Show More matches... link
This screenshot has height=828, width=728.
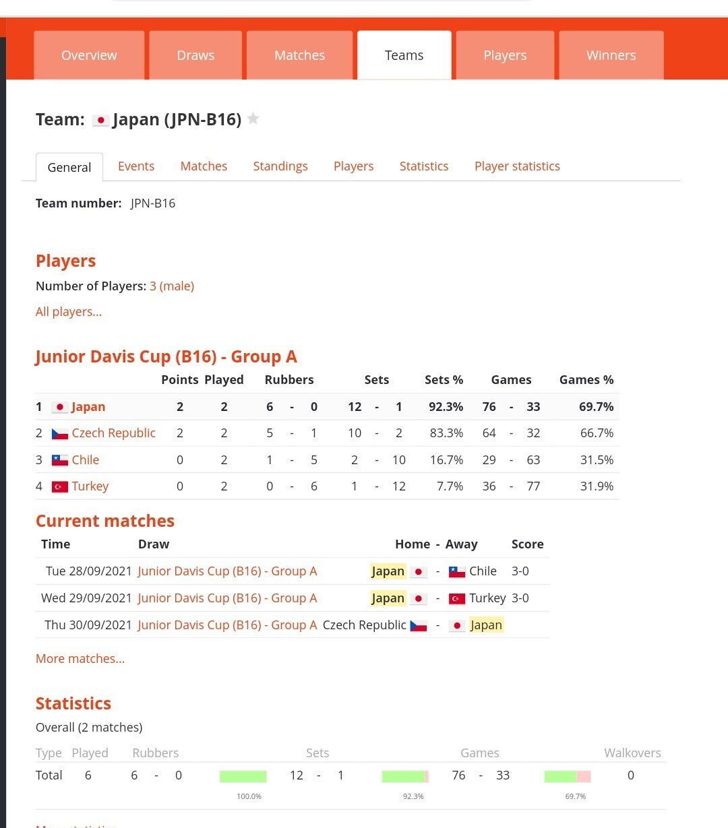80,659
